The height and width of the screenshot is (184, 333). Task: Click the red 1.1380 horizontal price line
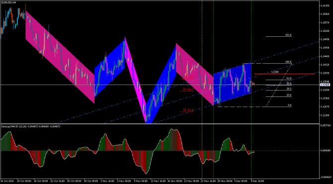[x=285, y=74]
